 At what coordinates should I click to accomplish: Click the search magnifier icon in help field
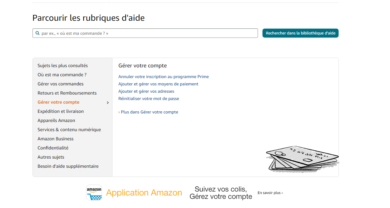[37, 33]
